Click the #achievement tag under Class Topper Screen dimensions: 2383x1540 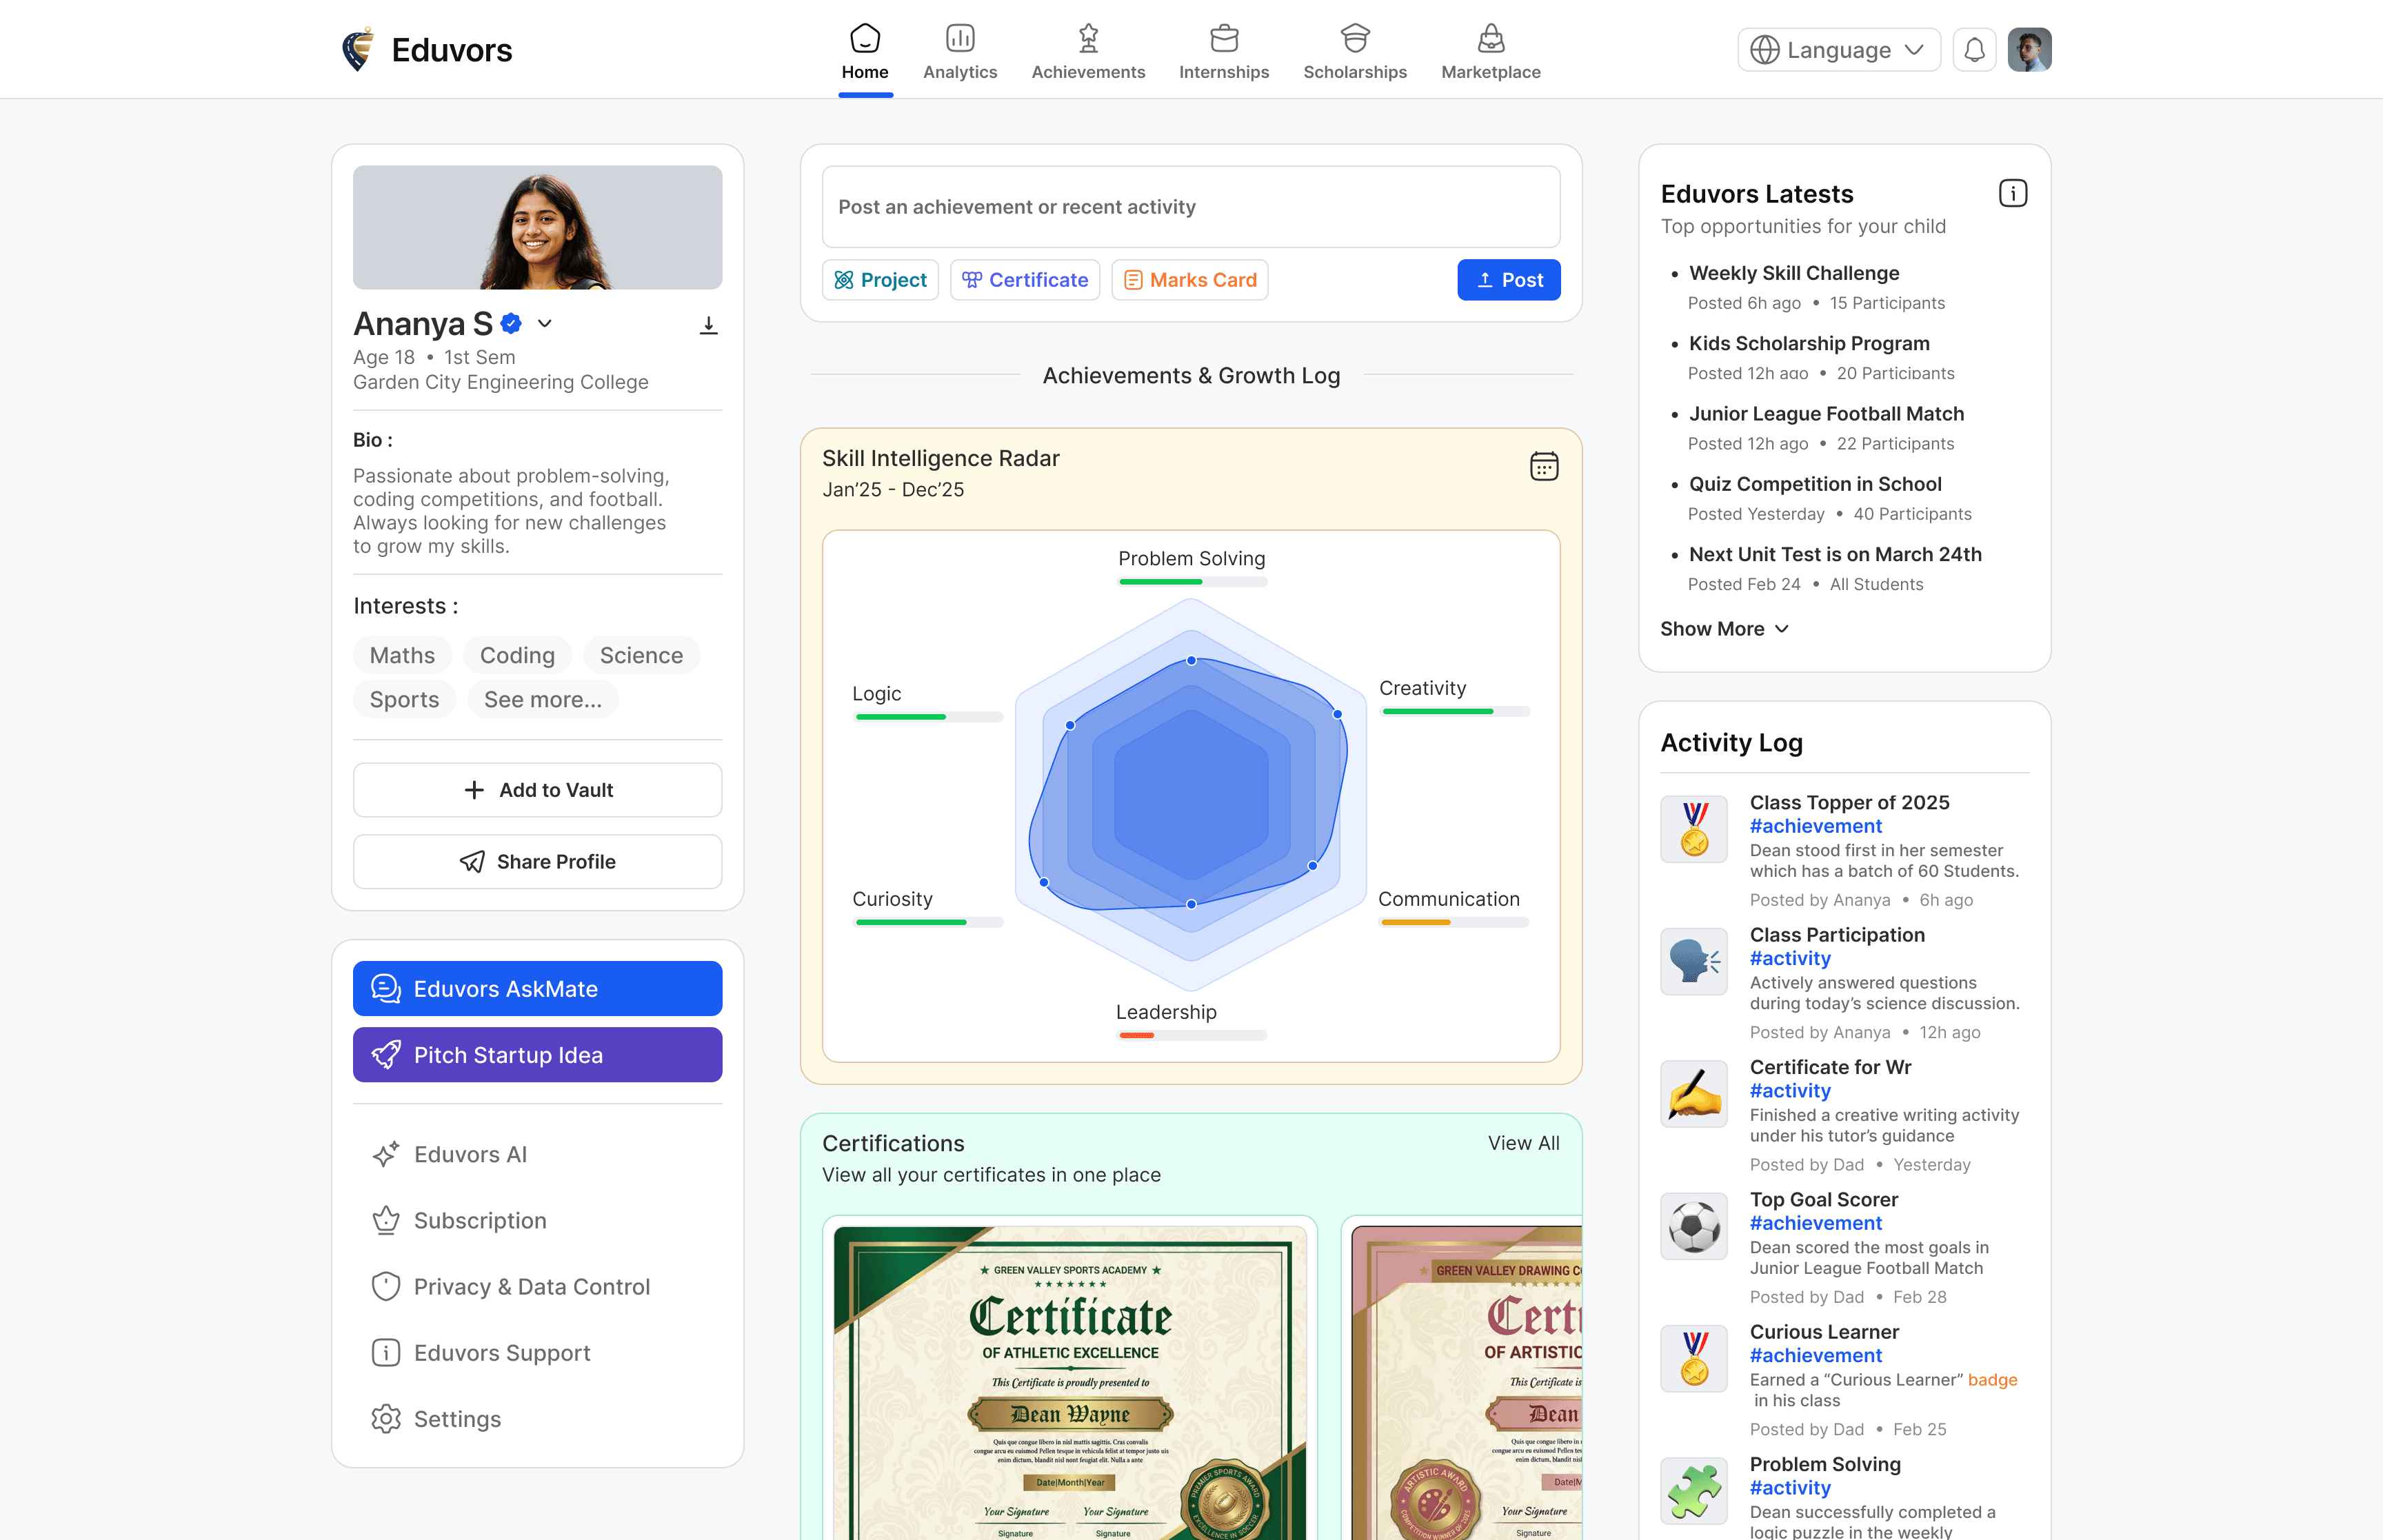pos(1816,826)
